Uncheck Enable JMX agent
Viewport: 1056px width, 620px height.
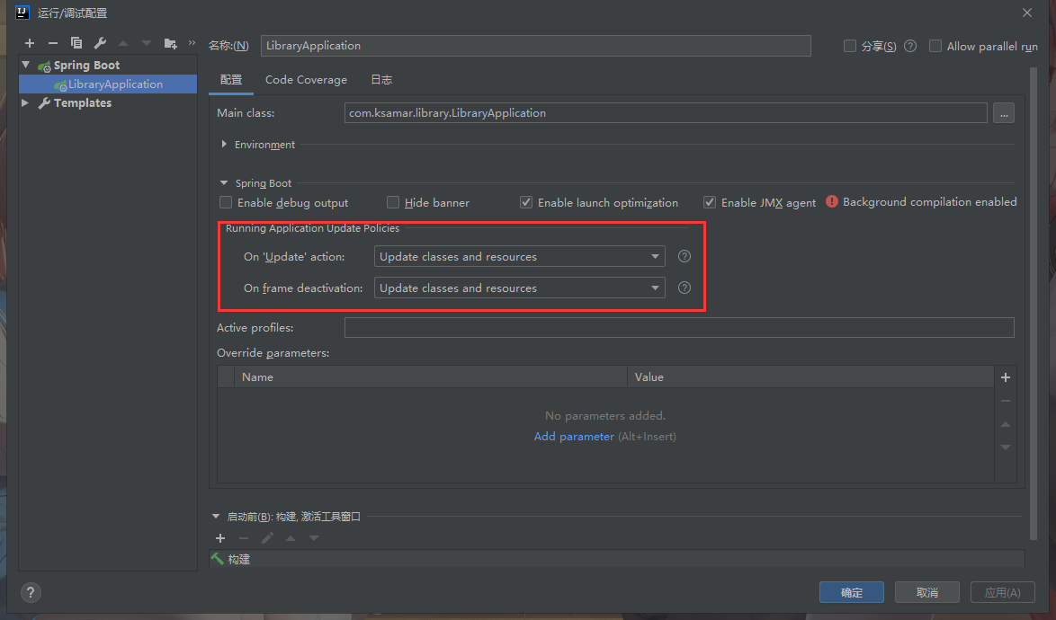pyautogui.click(x=710, y=202)
